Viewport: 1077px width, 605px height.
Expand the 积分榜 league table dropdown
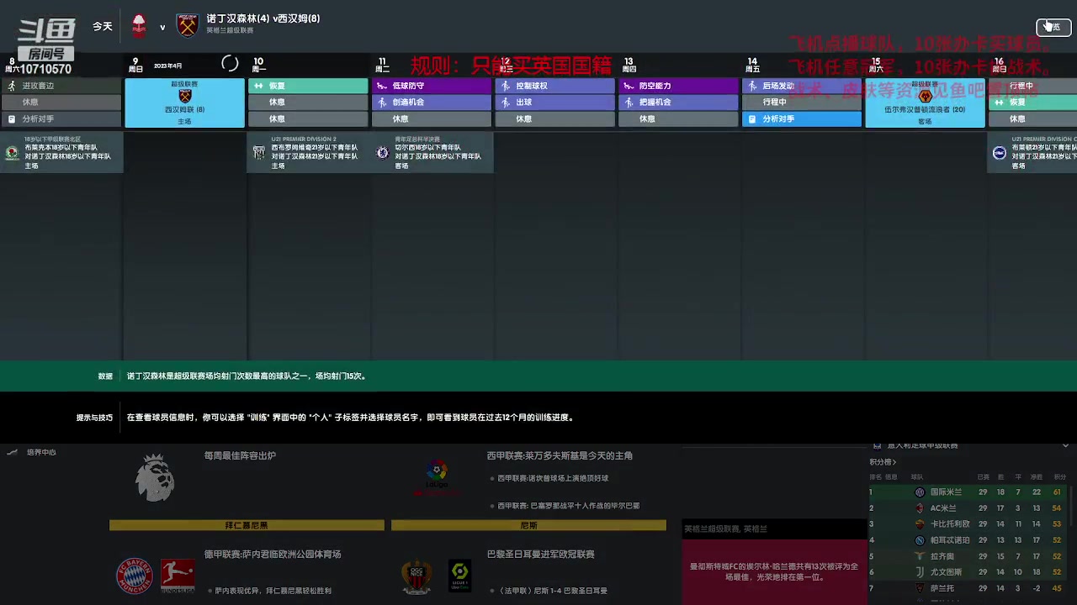pyautogui.click(x=883, y=462)
